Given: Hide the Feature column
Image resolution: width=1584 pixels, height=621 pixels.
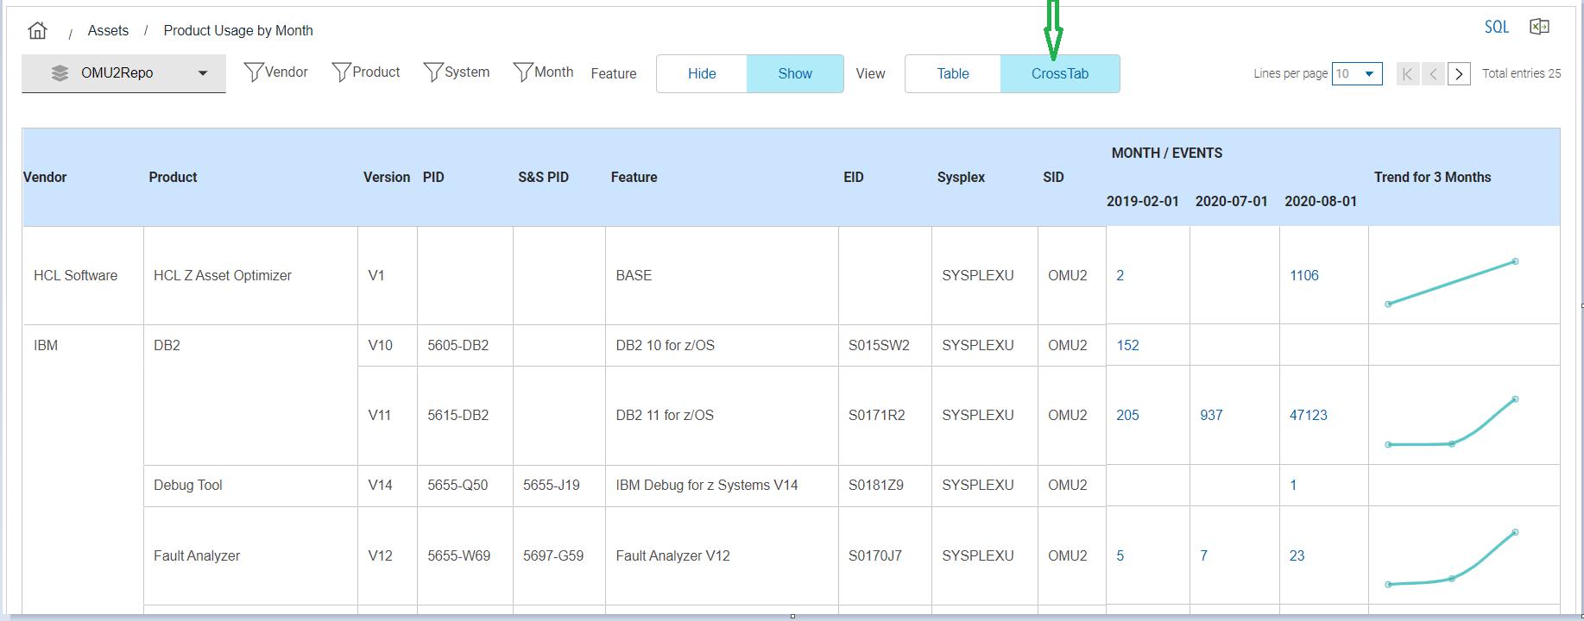Looking at the screenshot, I should 702,74.
